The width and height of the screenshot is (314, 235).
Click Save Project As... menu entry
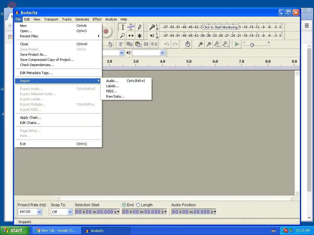58,54
